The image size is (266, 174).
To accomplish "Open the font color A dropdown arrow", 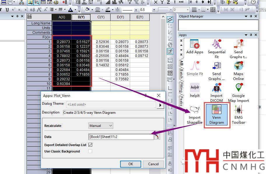I will pyautogui.click(x=75, y=10).
